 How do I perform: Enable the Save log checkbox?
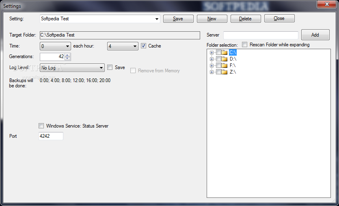110,67
